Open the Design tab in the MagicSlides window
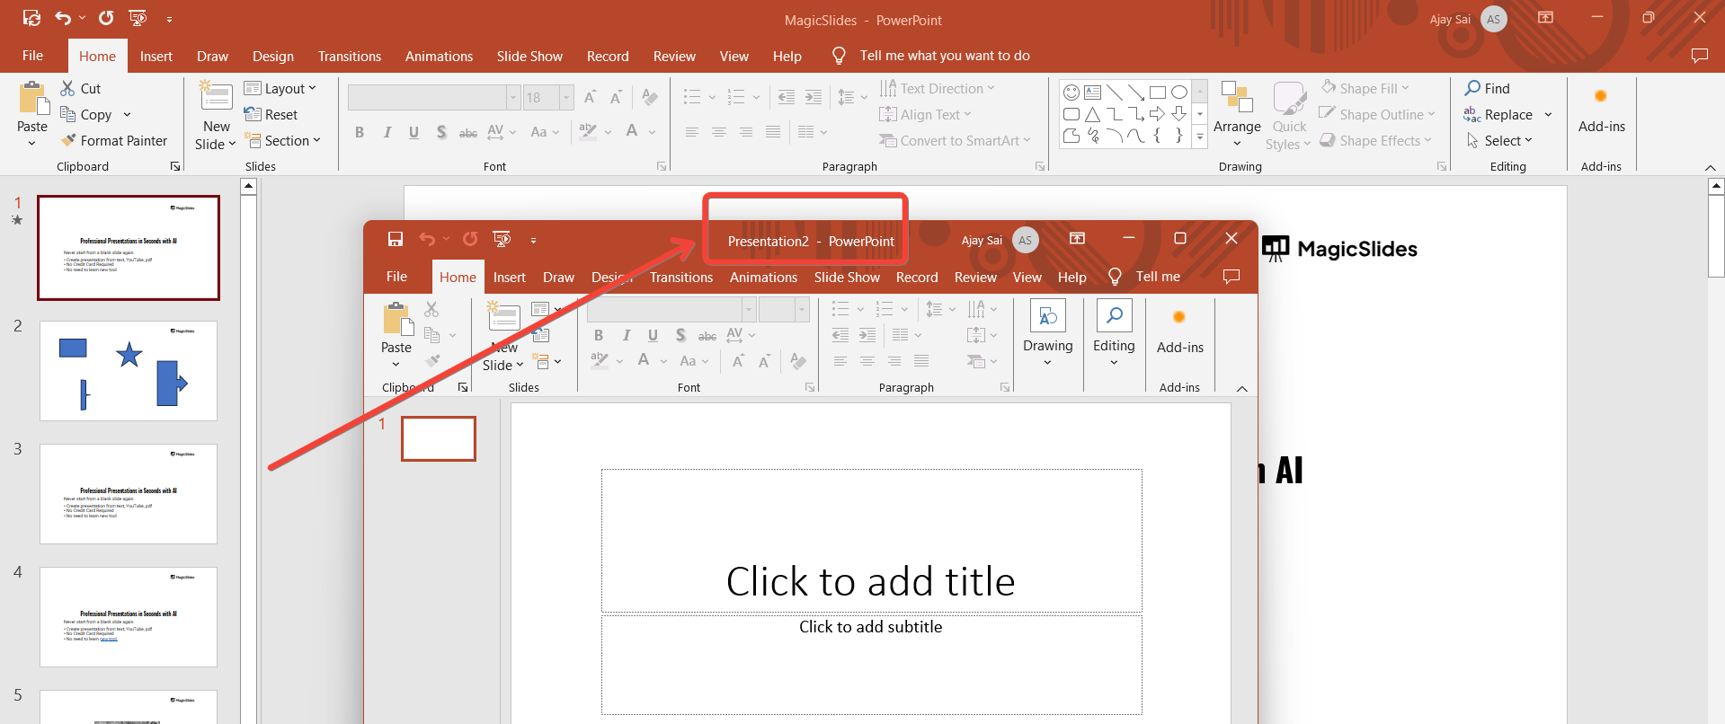Image resolution: width=1725 pixels, height=724 pixels. point(272,56)
